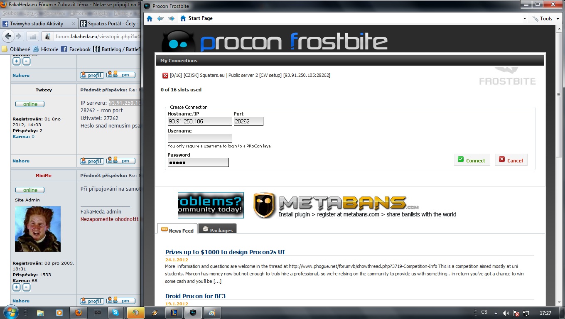This screenshot has width=565, height=319.
Task: Switch to 'Squaters Portál' Firefox tab
Action: pyautogui.click(x=110, y=24)
